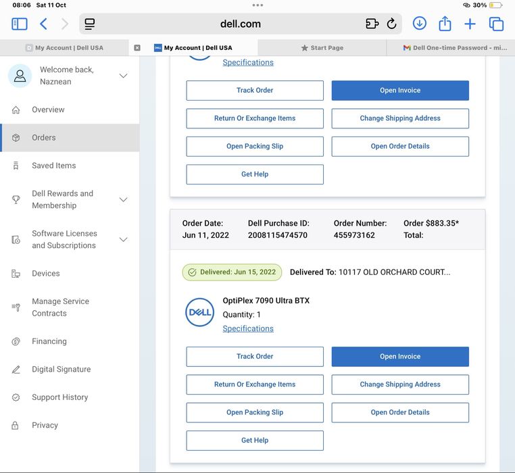
Task: Click upper order Change Shipping Address
Action: coord(400,118)
